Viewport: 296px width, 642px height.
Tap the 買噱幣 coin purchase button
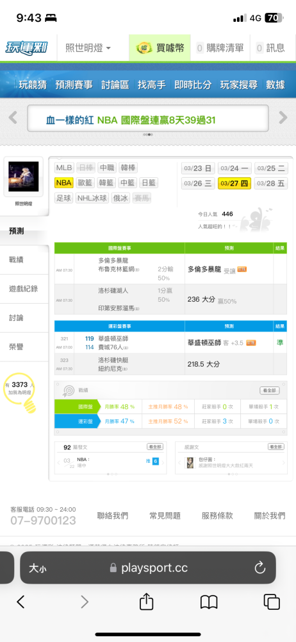(160, 48)
